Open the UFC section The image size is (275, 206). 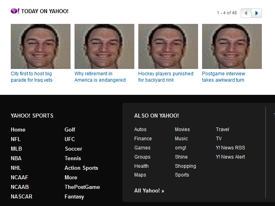point(70,139)
